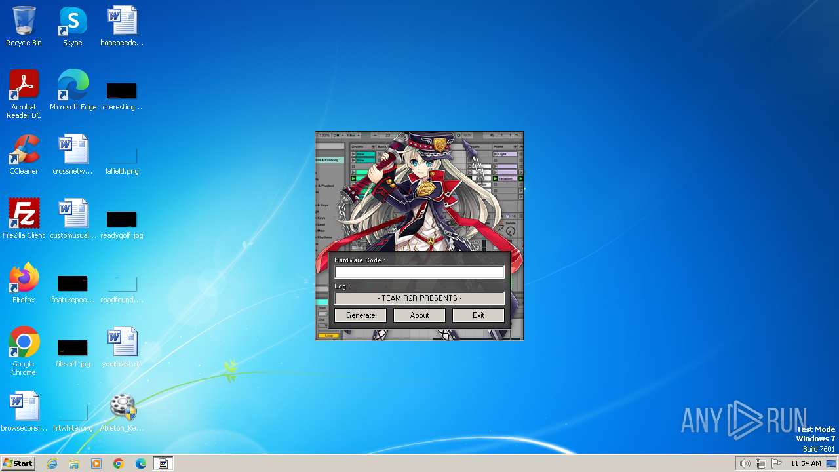Select the hopeneede Word document icon

122,26
